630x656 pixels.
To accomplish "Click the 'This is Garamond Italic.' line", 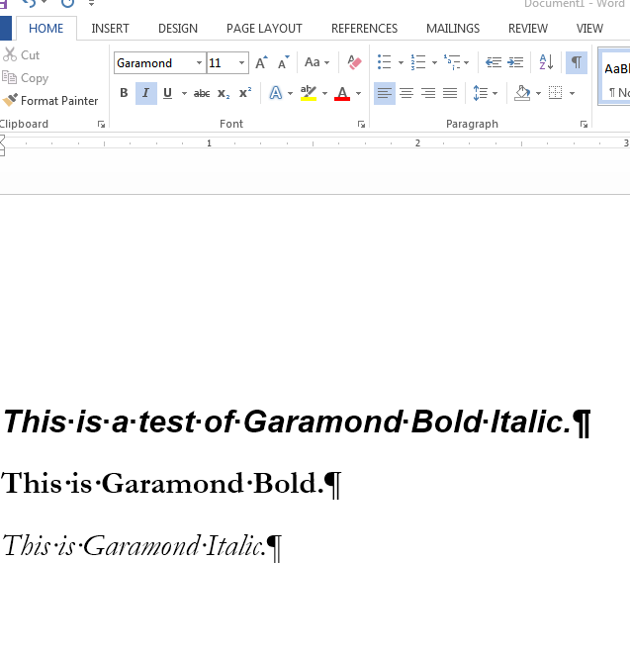I will click(141, 546).
